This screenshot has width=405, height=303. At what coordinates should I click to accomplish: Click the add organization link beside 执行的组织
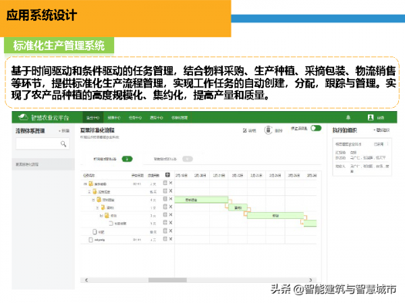click(381, 130)
